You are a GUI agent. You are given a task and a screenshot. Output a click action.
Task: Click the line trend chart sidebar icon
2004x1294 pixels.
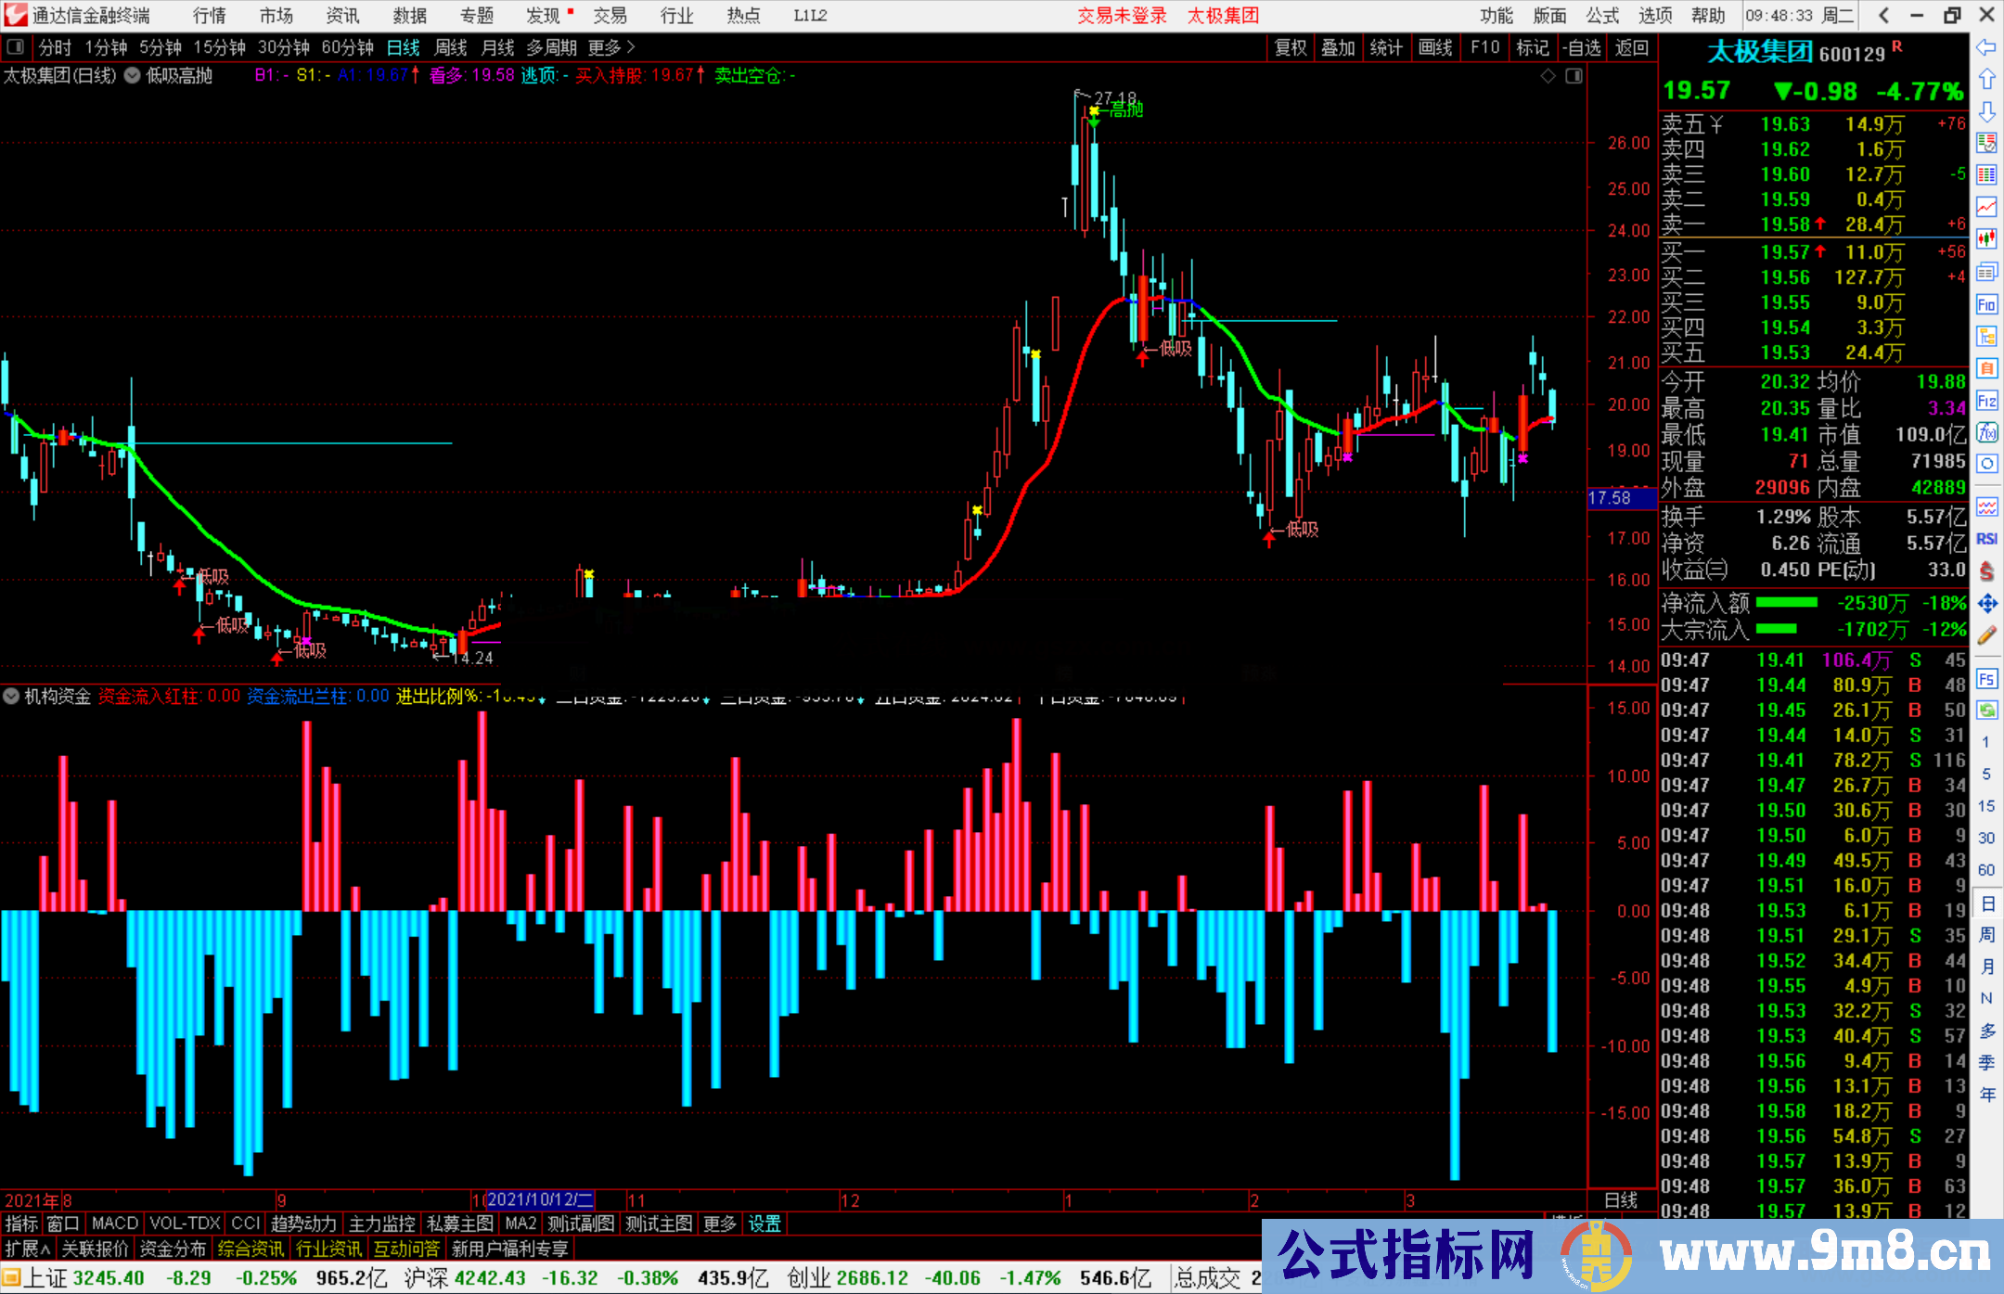coord(1986,206)
